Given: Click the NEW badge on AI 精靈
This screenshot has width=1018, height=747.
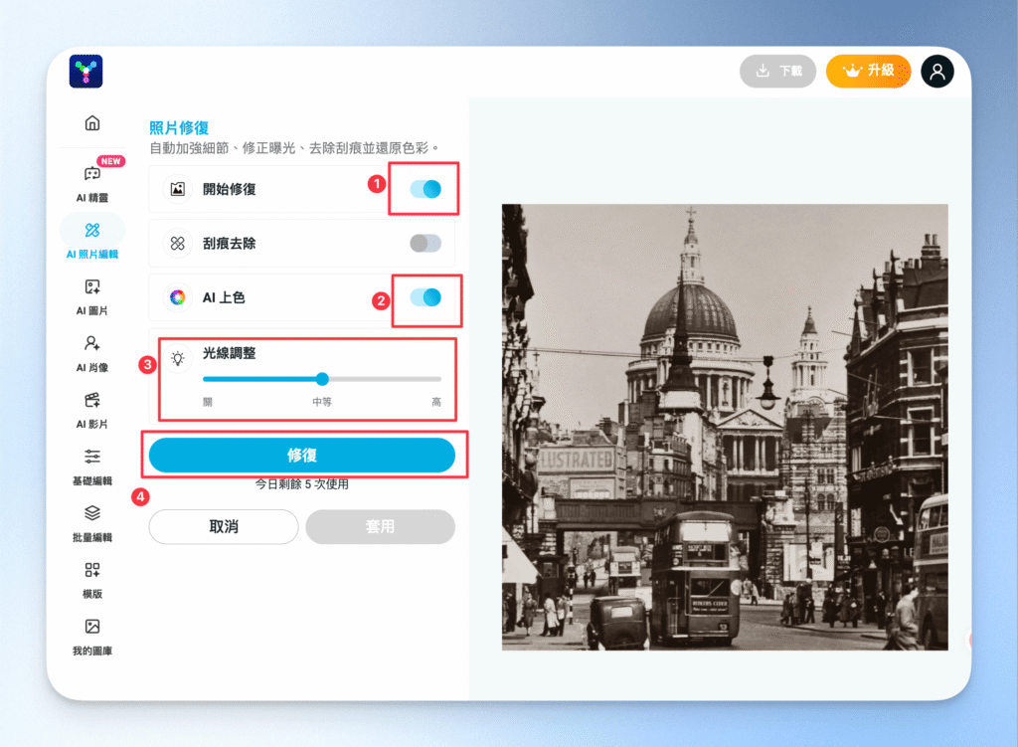Looking at the screenshot, I should (111, 161).
